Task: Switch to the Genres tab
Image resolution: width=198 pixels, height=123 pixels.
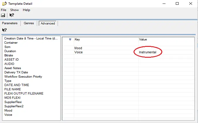Action: tap(29, 23)
